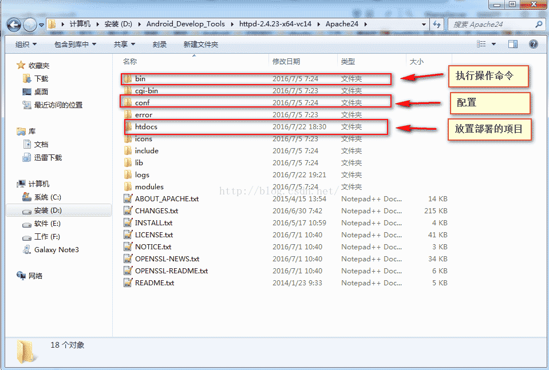
Task: Click the 新建文件夹 button
Action: (x=200, y=45)
